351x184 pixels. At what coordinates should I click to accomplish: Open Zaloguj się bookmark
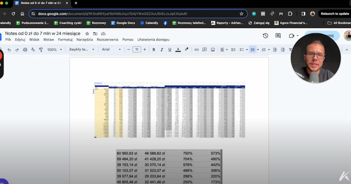(x=259, y=23)
